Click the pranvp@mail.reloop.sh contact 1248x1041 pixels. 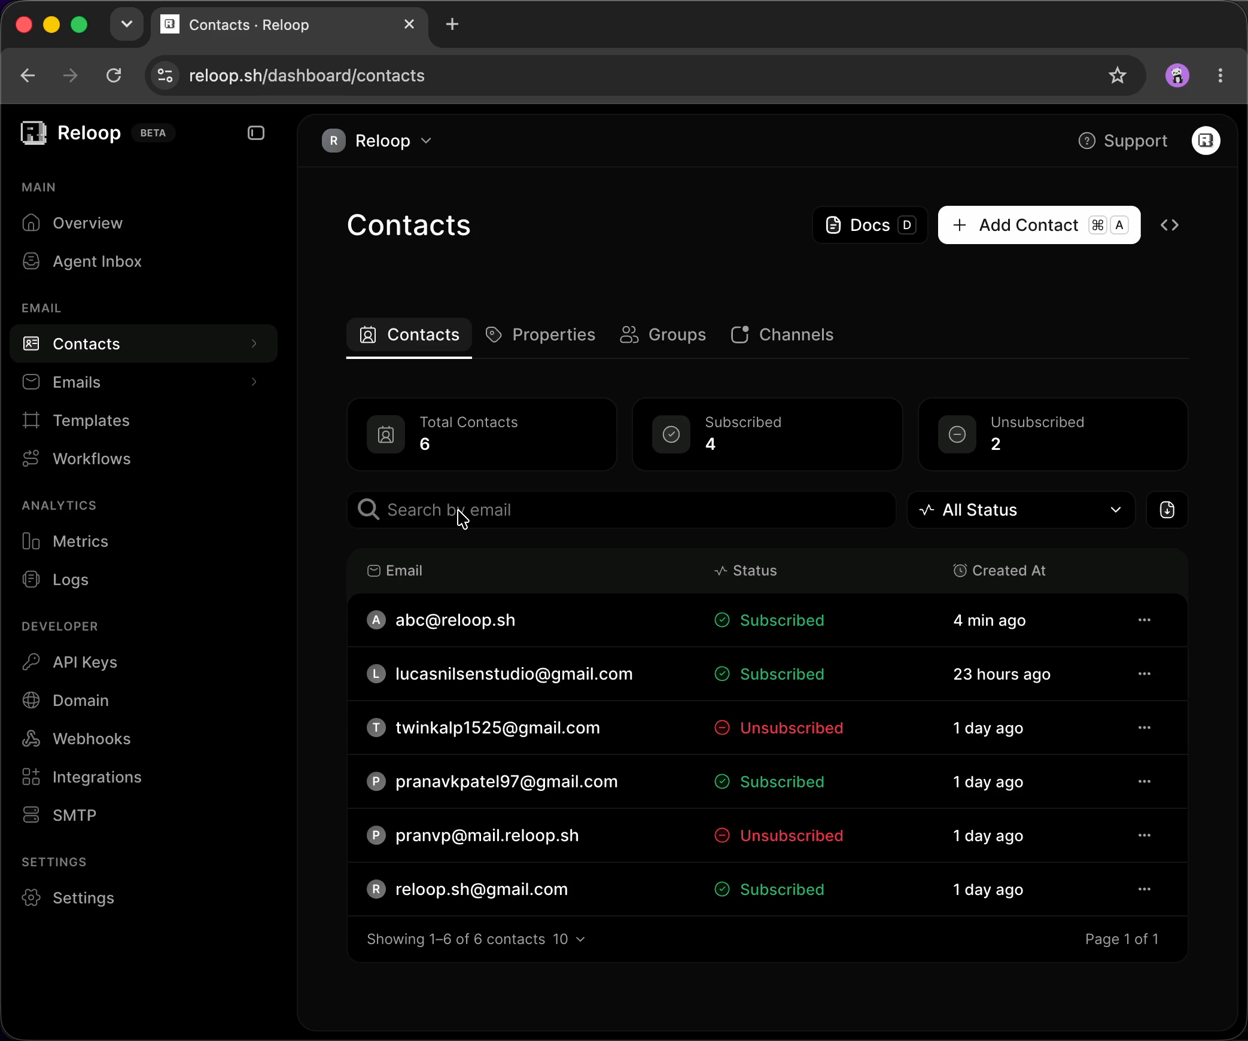point(487,835)
